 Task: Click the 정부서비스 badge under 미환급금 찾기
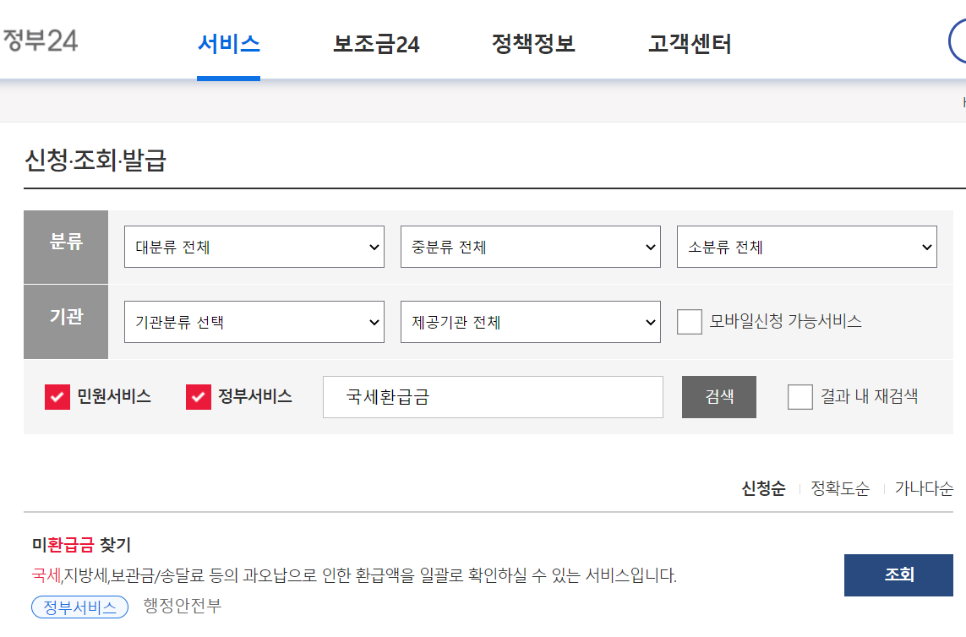point(79,607)
